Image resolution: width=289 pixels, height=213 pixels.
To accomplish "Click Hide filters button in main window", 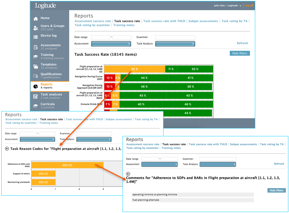I will click(x=240, y=53).
